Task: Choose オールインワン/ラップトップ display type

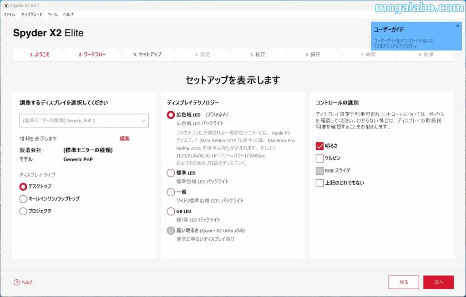Action: click(x=23, y=199)
